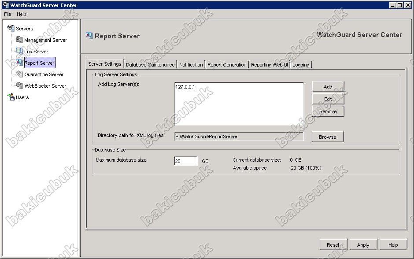
Task: Click the WatchGuard title bar icon
Action: pyautogui.click(x=6, y=5)
